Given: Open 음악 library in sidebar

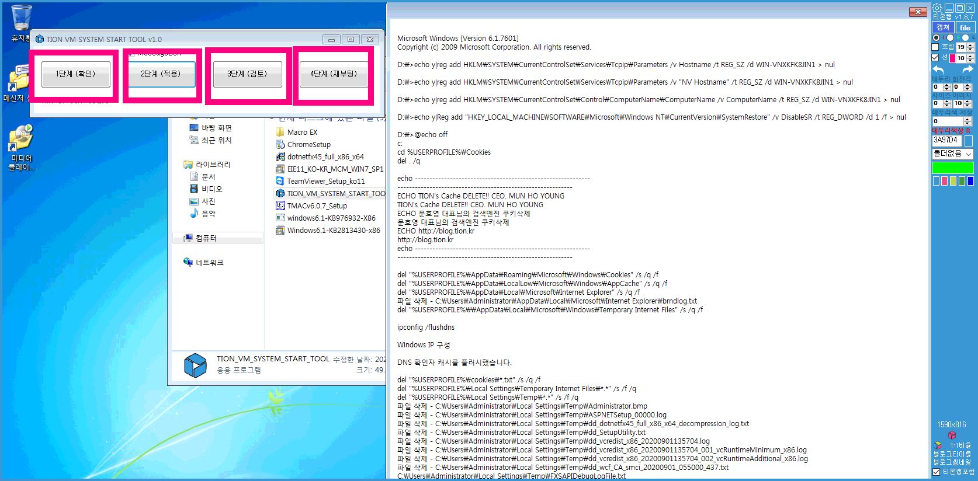Looking at the screenshot, I should [x=203, y=213].
